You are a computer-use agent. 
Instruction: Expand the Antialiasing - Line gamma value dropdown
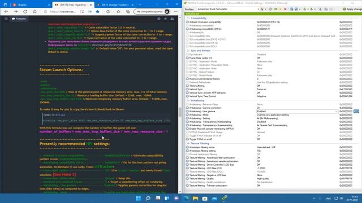pos(336,112)
